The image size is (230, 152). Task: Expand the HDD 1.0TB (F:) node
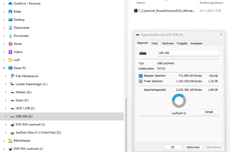[x=6, y=108]
